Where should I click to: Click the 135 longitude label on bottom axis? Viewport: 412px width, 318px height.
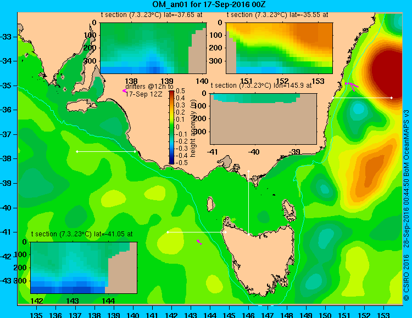click(x=36, y=315)
